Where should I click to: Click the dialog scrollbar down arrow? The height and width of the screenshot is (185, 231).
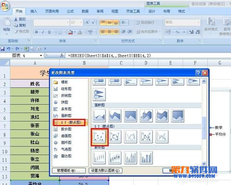click(x=204, y=164)
